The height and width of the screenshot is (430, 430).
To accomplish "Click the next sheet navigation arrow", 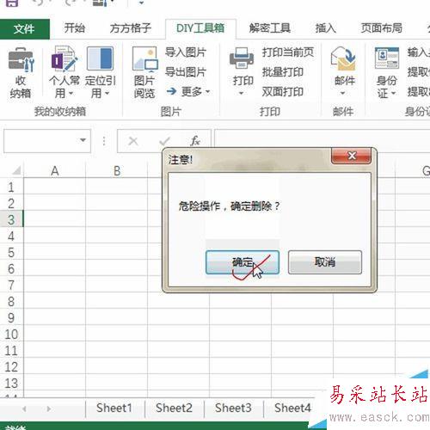I will click(49, 408).
